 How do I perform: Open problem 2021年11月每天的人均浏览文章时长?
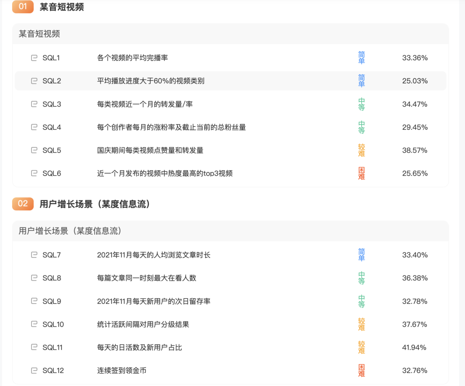(154, 255)
